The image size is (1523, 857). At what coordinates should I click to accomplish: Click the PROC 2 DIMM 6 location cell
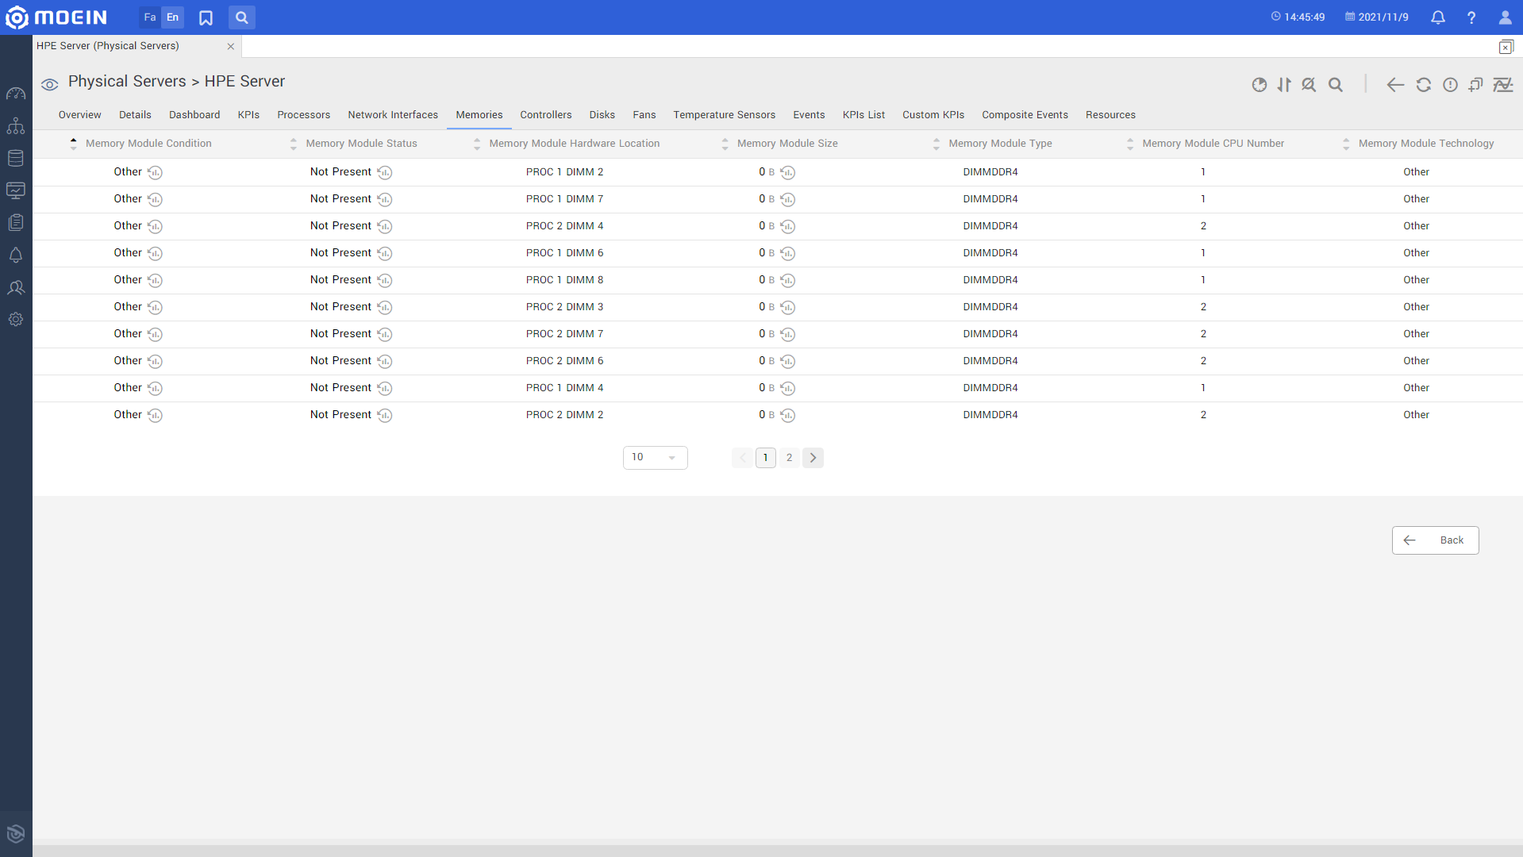564,361
